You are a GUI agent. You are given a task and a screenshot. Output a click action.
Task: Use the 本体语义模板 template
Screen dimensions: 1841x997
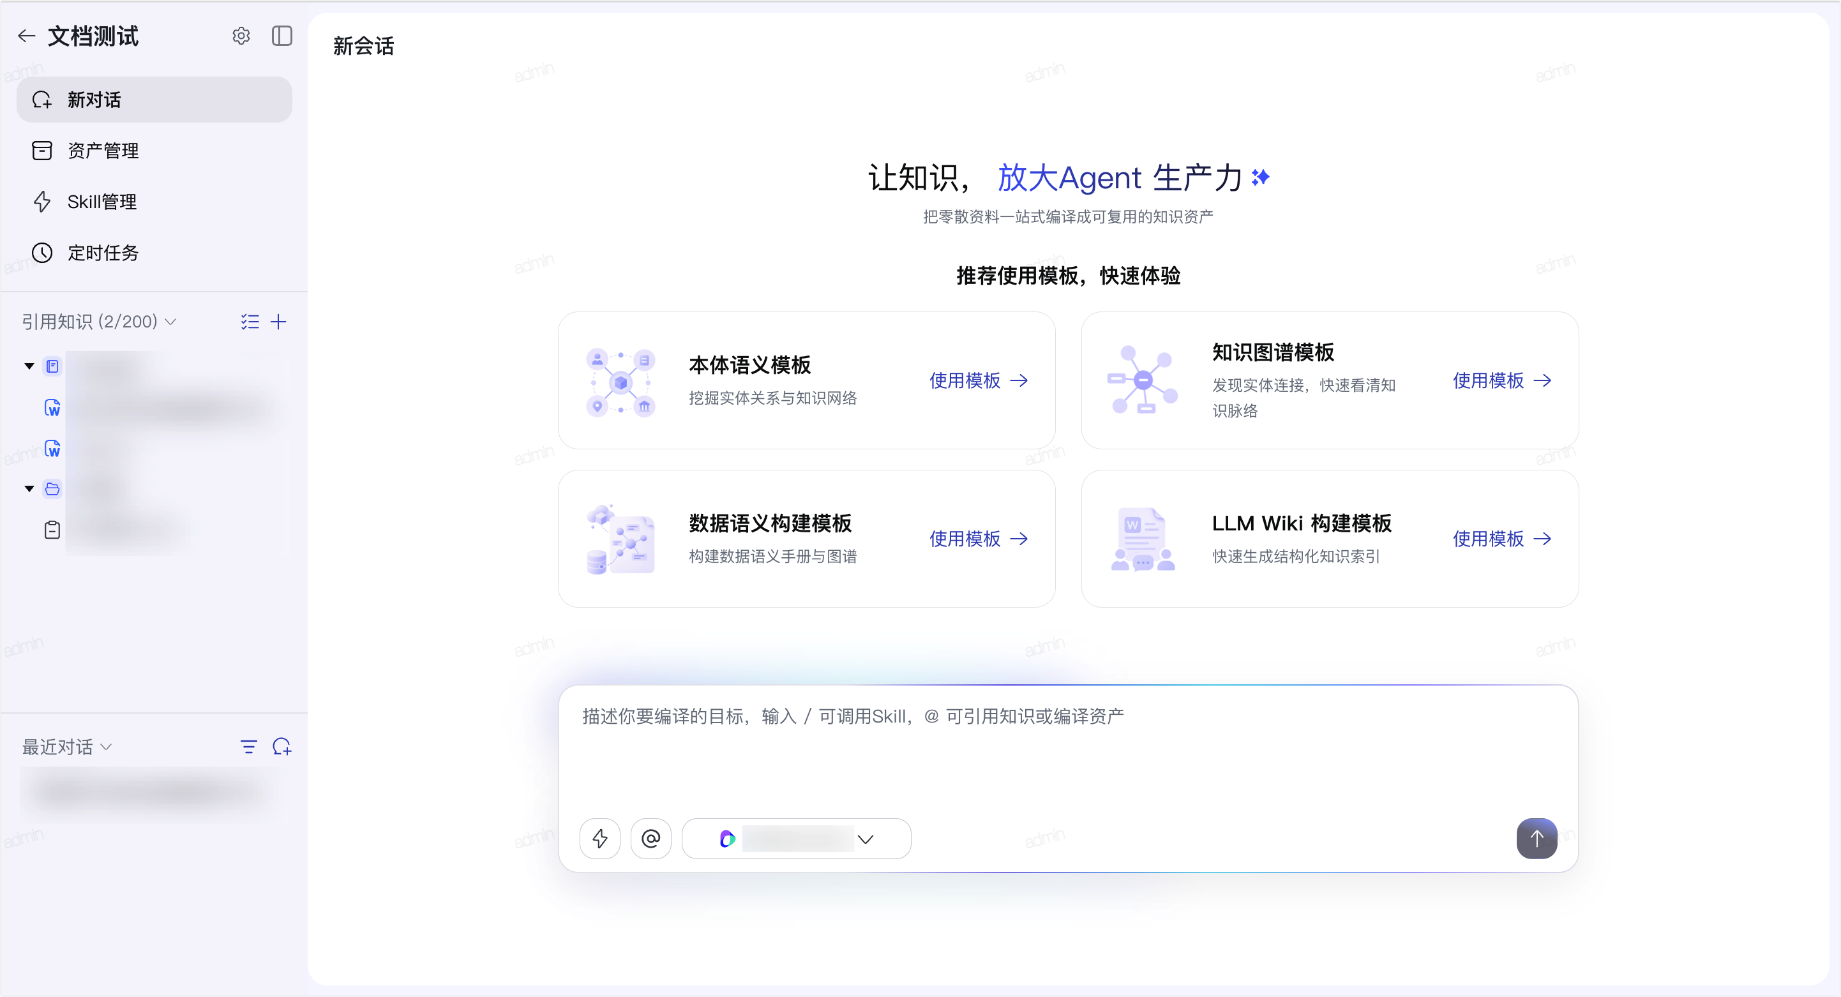pos(979,380)
